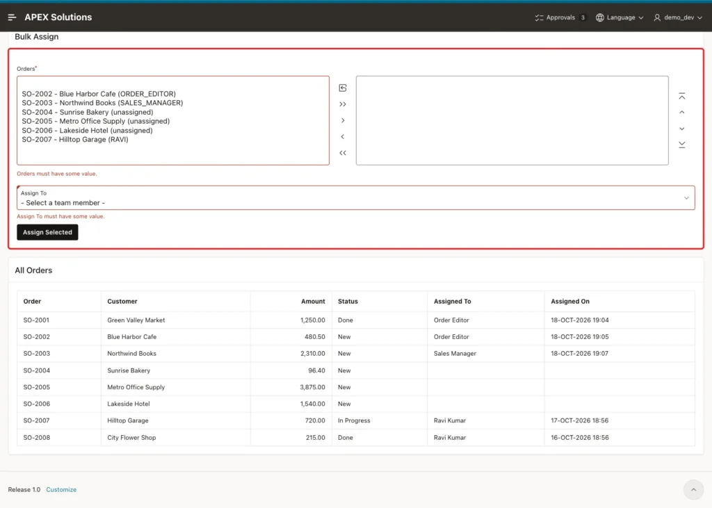Viewport: 712px width, 508px height.
Task: Click SO-2005 in the orders table
Action: 36,387
